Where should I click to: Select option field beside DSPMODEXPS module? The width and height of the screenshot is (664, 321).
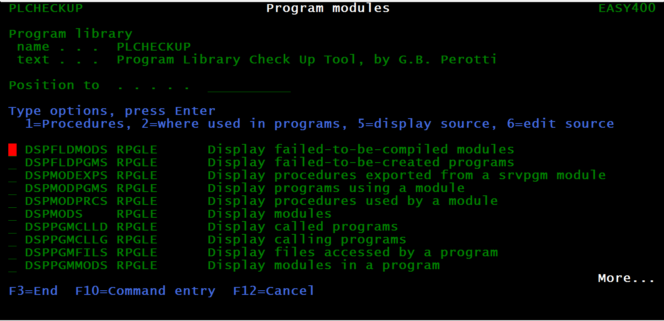pyautogui.click(x=12, y=175)
